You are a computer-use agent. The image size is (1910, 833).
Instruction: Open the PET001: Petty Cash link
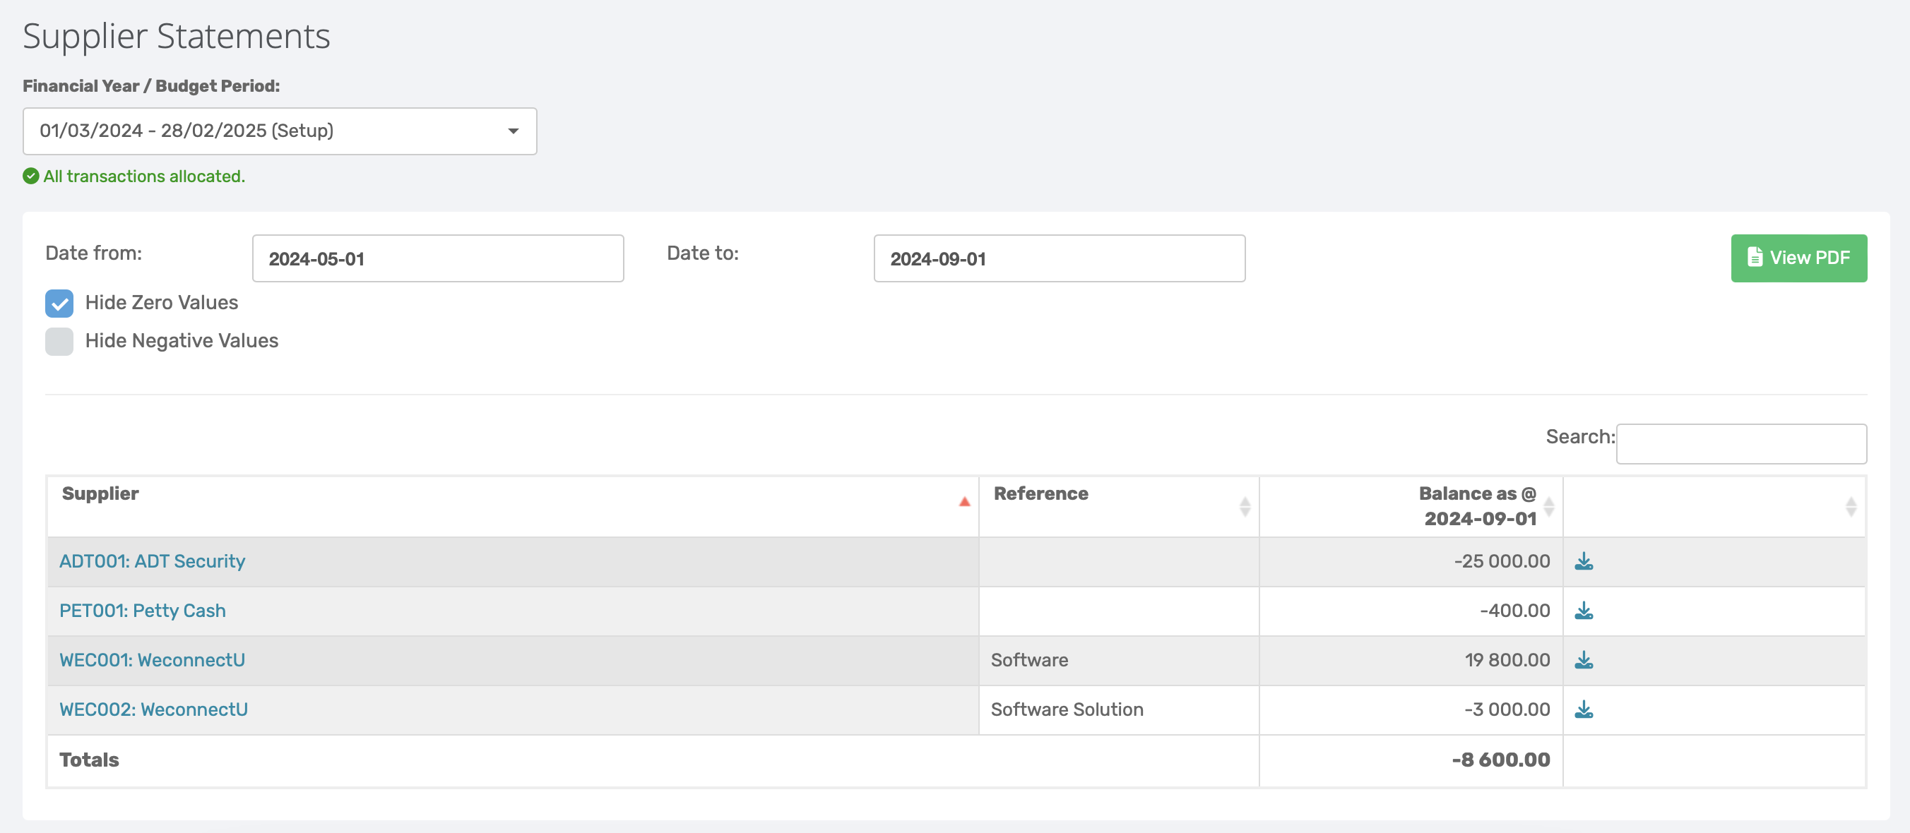[x=143, y=611]
